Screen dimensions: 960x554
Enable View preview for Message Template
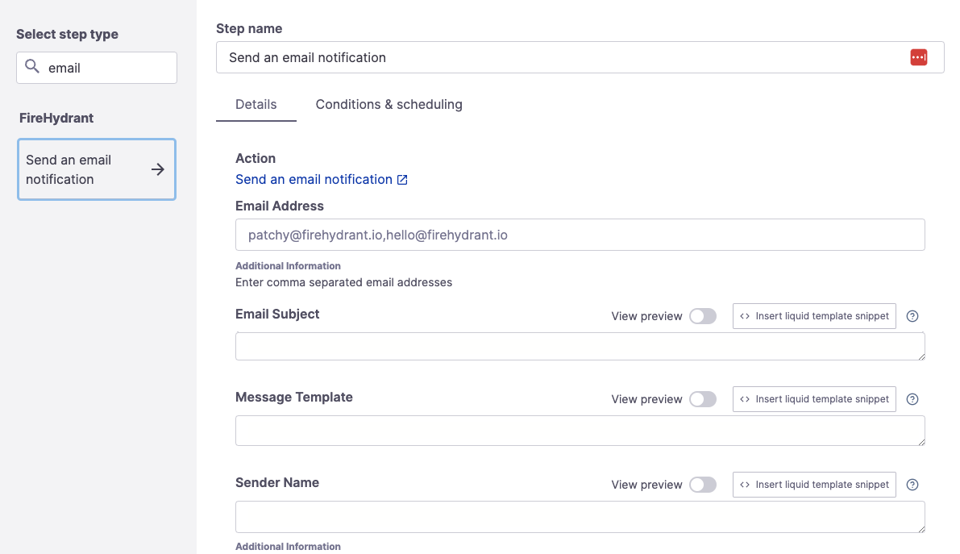(703, 399)
